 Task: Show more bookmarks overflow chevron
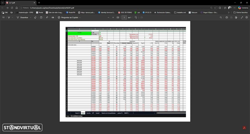pyautogui.click(x=229, y=12)
